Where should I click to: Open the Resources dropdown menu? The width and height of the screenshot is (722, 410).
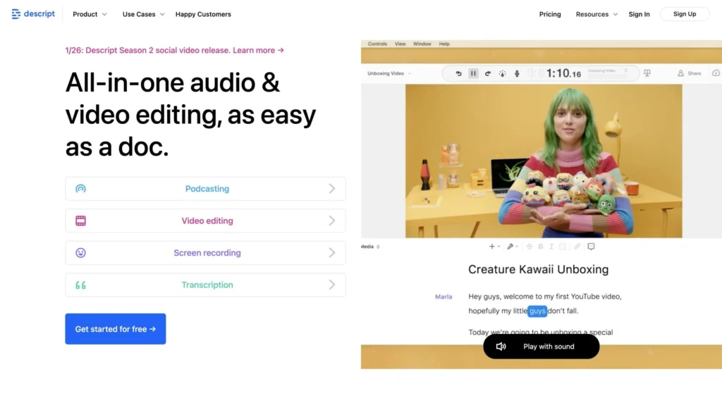tap(596, 14)
